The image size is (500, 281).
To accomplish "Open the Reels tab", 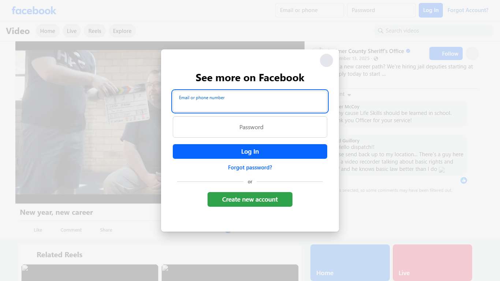I will (95, 31).
